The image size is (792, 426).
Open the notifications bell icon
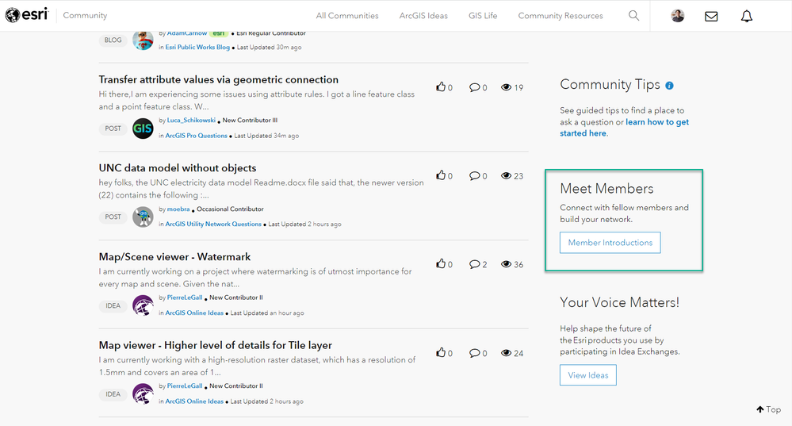[746, 16]
